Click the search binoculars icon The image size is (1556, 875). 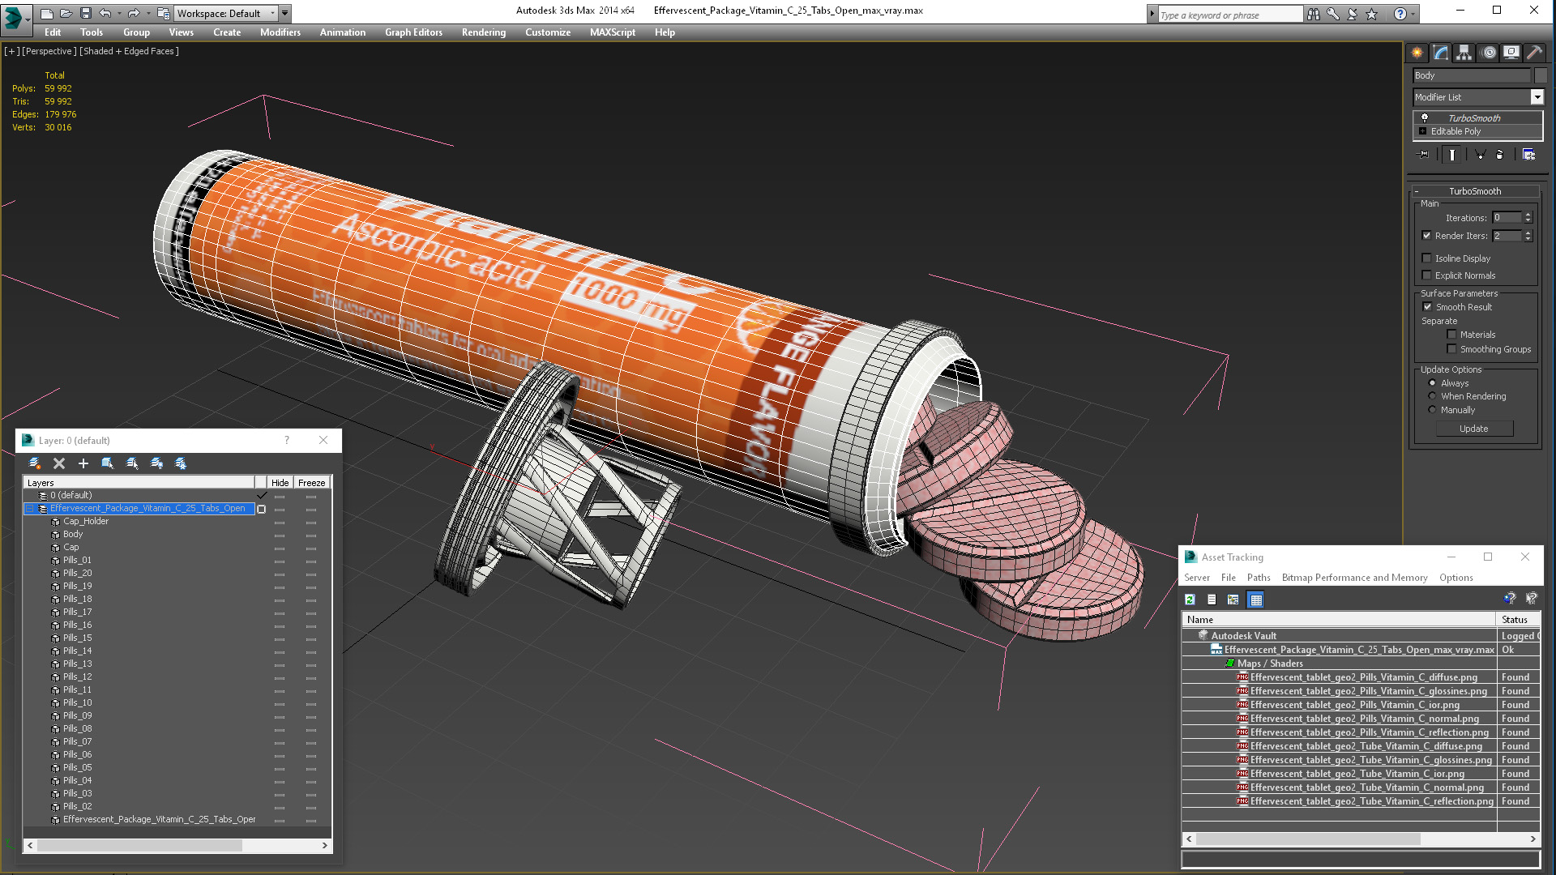point(1313,14)
